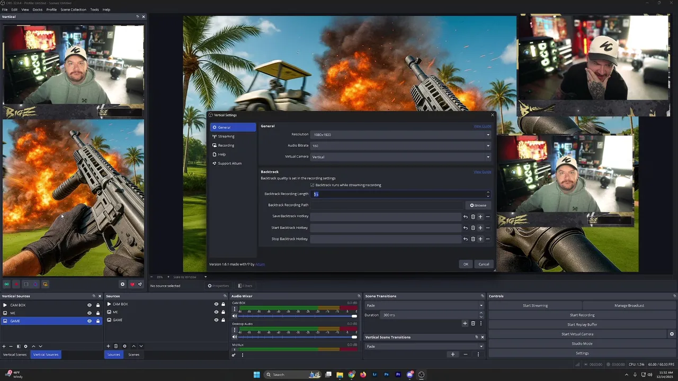This screenshot has width=678, height=381.
Task: Click the vertical streaming icon under the Vertical preview
Action: pos(7,284)
